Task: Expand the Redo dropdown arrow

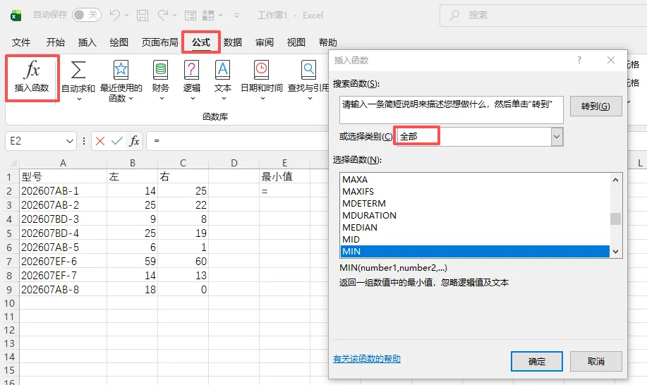Action: pyautogui.click(x=174, y=16)
